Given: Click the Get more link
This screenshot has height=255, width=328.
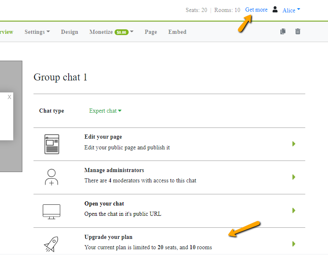Looking at the screenshot, I should tap(256, 9).
